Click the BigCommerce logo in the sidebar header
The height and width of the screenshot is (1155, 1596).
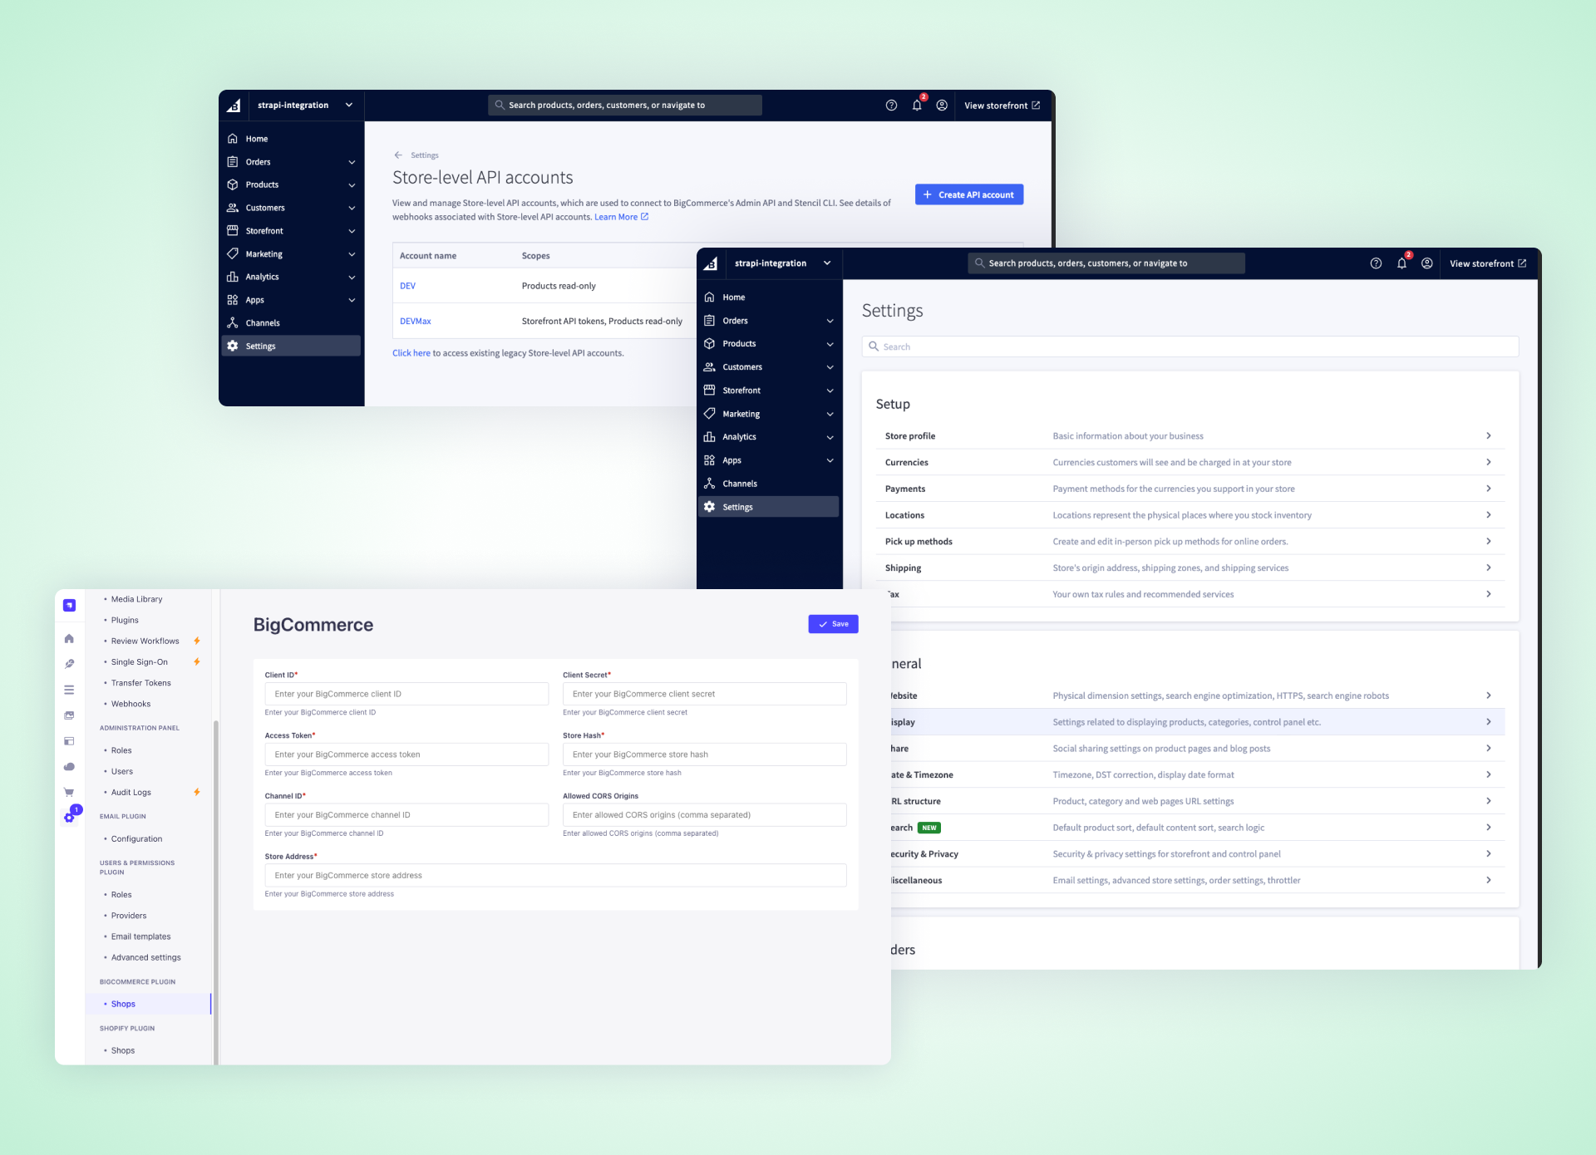tap(711, 263)
